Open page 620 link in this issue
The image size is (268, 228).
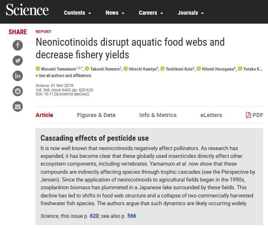(x=94, y=216)
